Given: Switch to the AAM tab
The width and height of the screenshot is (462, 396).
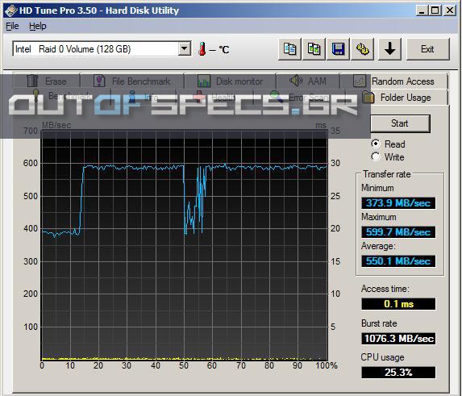Looking at the screenshot, I should pos(308,81).
